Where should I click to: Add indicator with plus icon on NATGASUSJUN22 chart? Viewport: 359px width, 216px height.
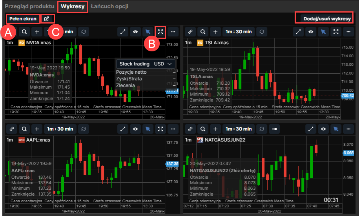215,129
